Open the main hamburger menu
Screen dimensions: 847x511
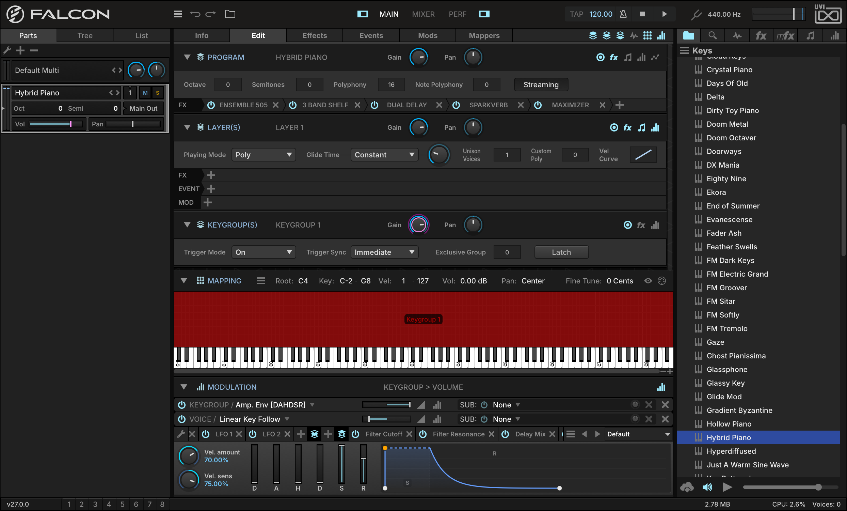[178, 14]
